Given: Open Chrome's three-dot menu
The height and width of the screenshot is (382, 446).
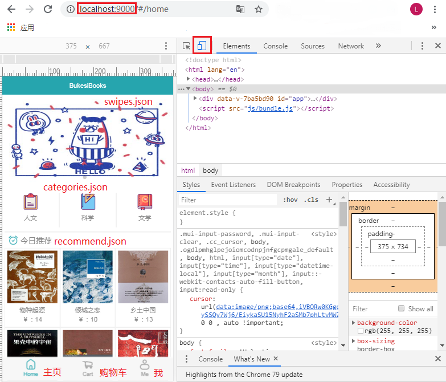Looking at the screenshot, I should [x=435, y=9].
